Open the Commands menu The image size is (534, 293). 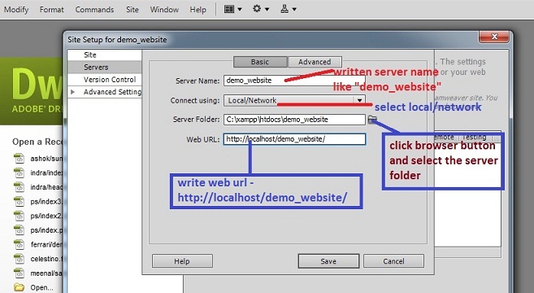pyautogui.click(x=94, y=10)
